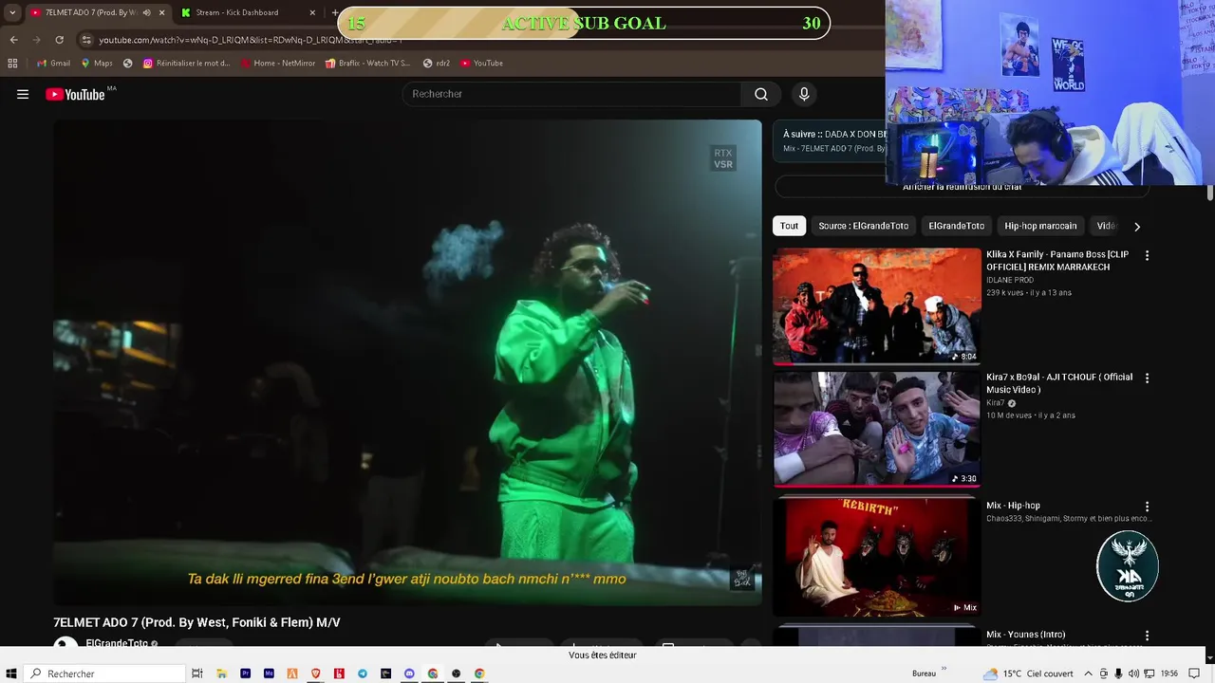1215x683 pixels.
Task: Open Klika X Family video title
Action: [x=1057, y=261]
